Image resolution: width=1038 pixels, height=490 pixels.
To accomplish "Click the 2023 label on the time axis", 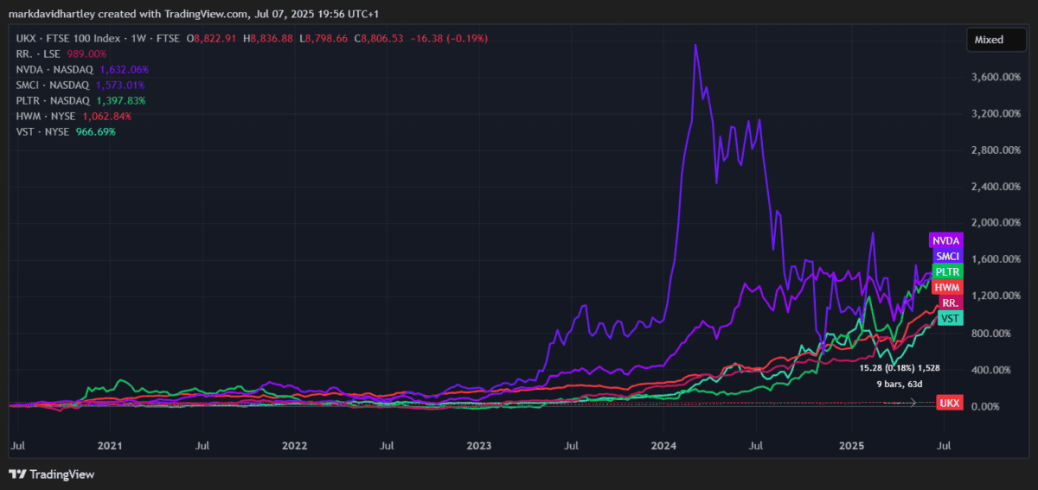I will point(478,447).
